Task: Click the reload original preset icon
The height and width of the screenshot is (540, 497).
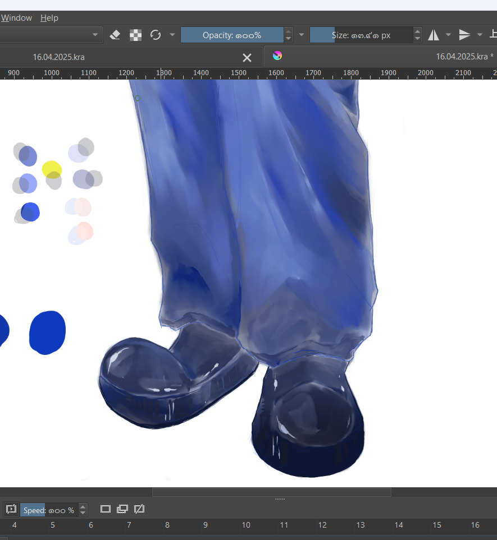Action: (156, 35)
